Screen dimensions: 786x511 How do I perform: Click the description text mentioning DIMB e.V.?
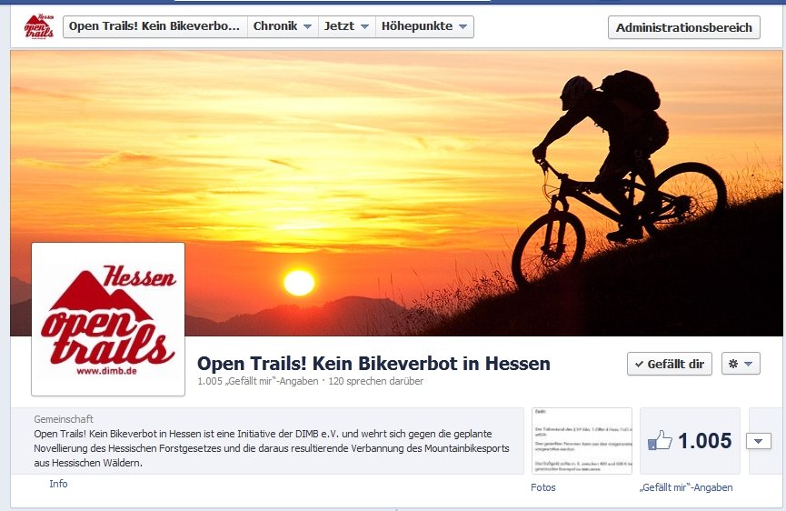click(x=271, y=448)
